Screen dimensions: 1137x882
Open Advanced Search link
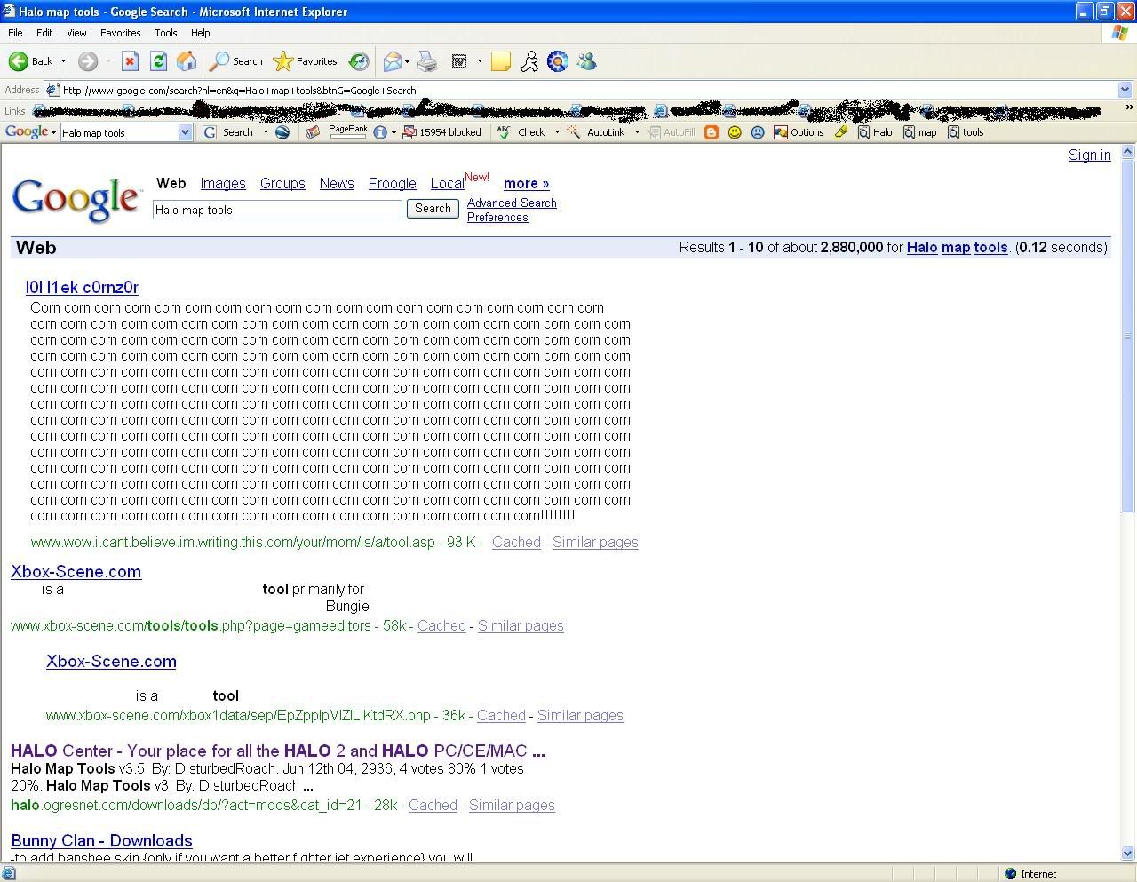coord(512,203)
